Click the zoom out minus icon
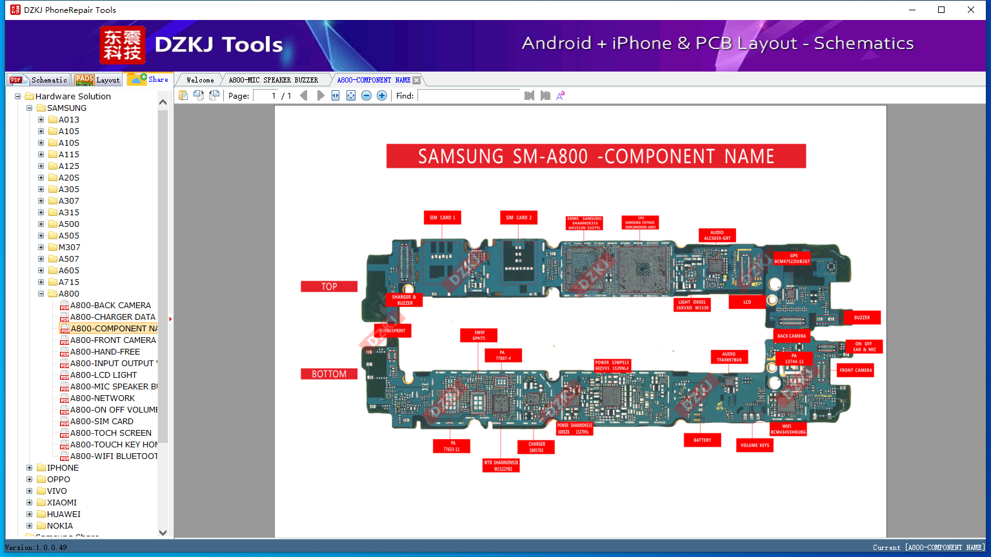This screenshot has height=557, width=991. [x=366, y=95]
